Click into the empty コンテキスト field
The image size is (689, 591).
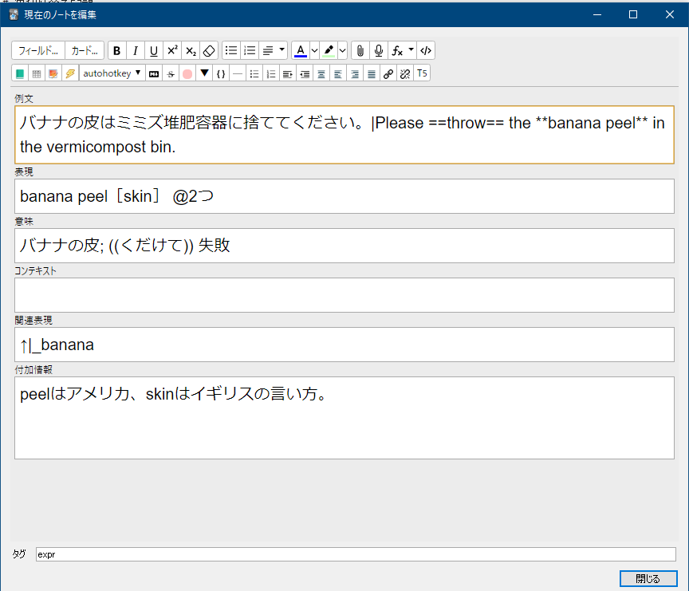344,295
